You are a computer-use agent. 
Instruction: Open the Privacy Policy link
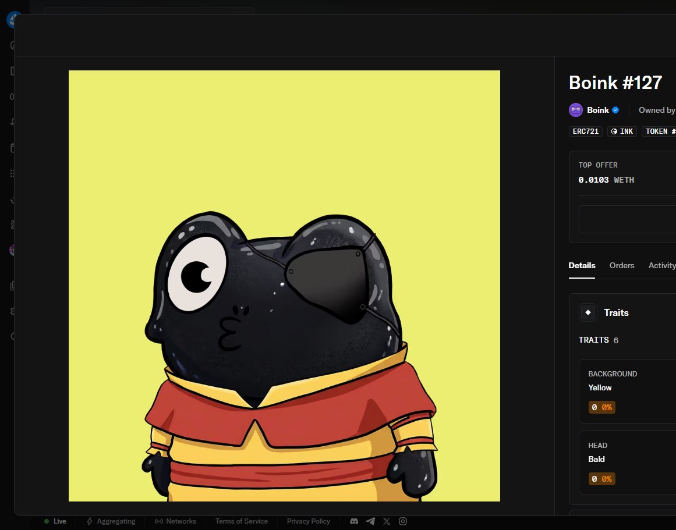tap(308, 521)
